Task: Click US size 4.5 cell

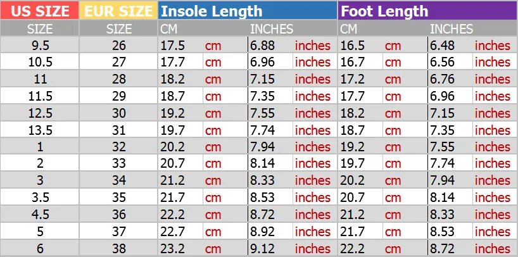Action: click(39, 215)
